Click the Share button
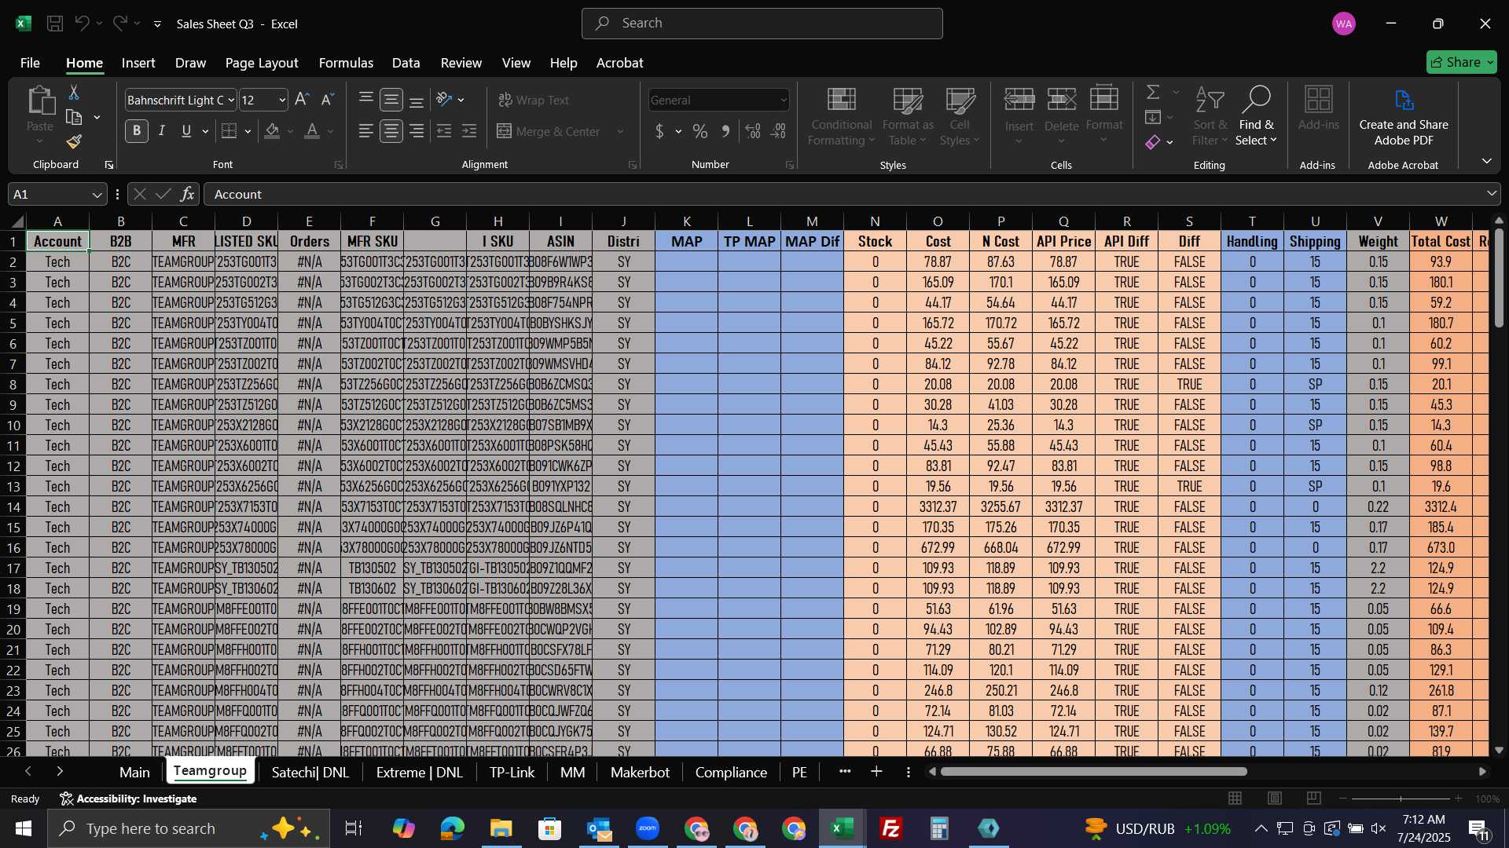The width and height of the screenshot is (1509, 848). click(1461, 62)
